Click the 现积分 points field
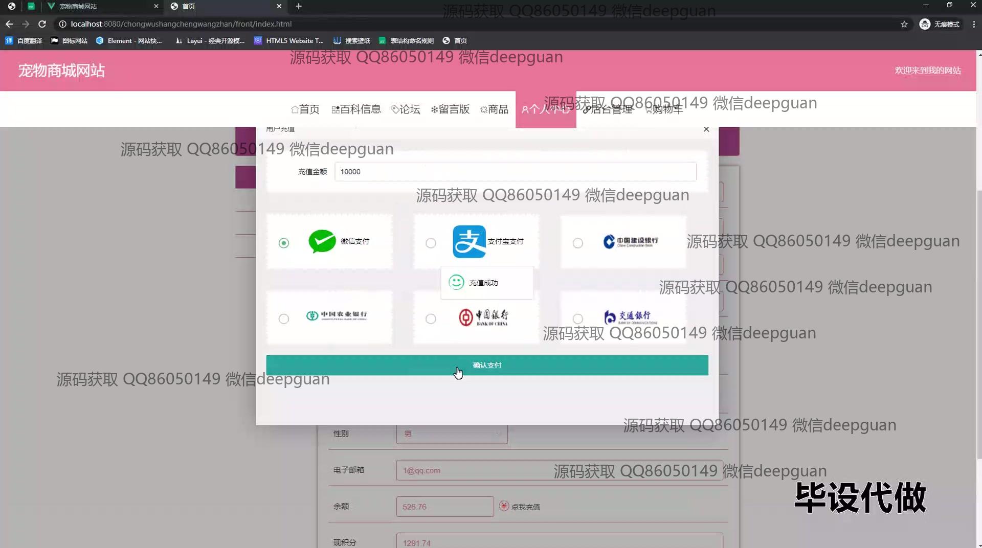 click(560, 541)
